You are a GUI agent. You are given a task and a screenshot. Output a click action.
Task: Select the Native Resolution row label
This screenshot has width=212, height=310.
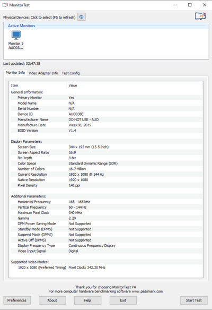tap(31, 180)
